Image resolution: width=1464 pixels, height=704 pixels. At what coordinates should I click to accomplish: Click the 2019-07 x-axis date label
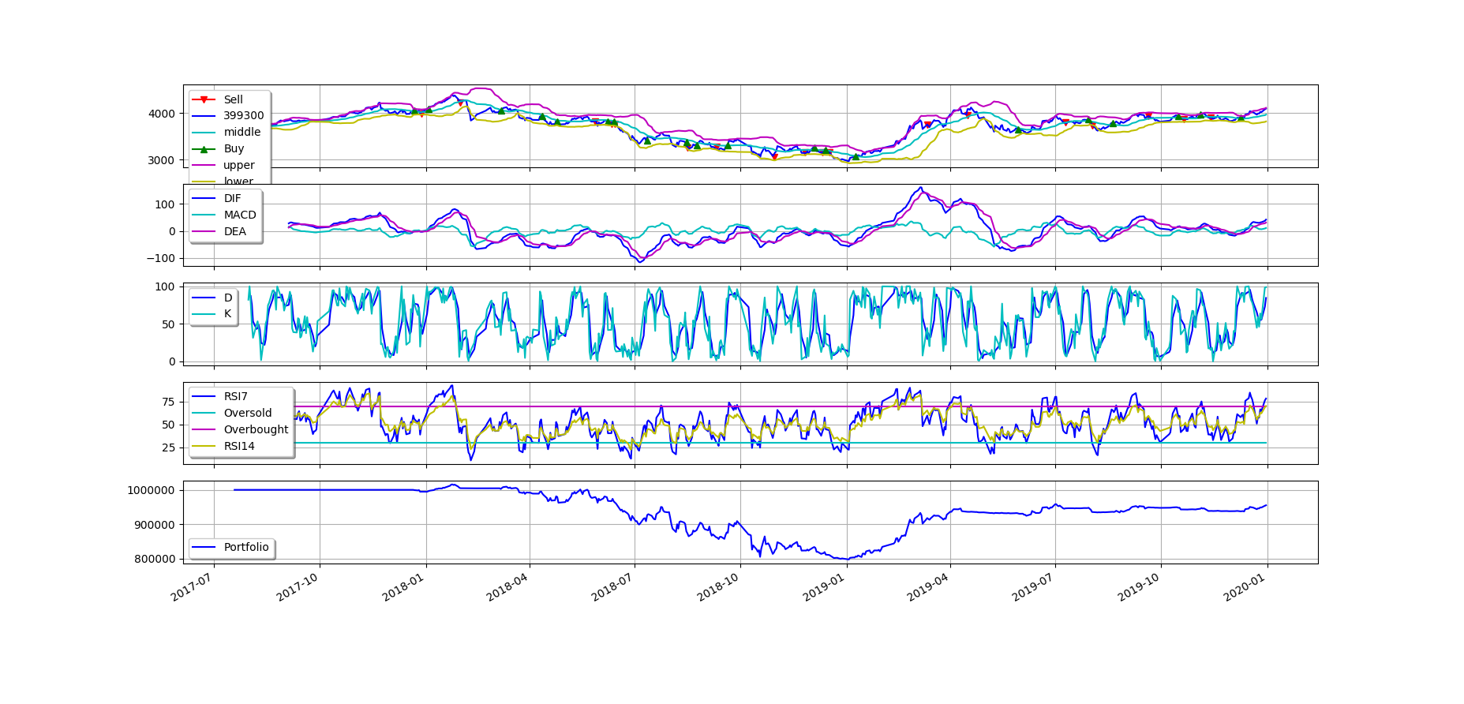(x=1033, y=588)
